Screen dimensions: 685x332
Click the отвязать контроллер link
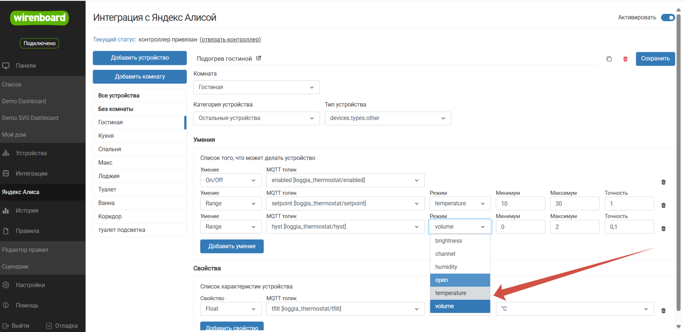coord(230,40)
